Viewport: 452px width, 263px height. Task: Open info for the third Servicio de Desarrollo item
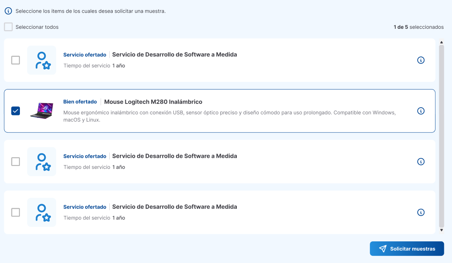tap(421, 162)
